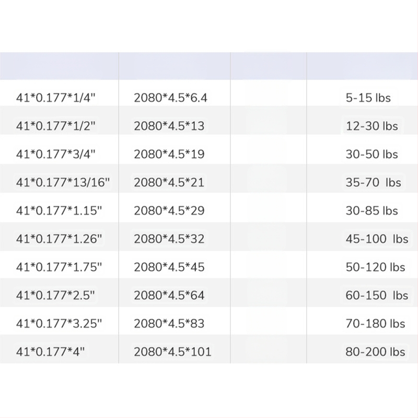Select the 50-120 lbs weight range
The width and height of the screenshot is (418, 418).
(x=375, y=267)
